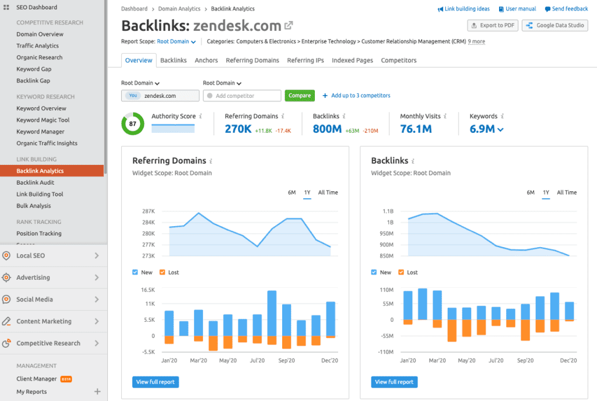
Task: Switch to the Referring Domains tab
Action: (252, 60)
